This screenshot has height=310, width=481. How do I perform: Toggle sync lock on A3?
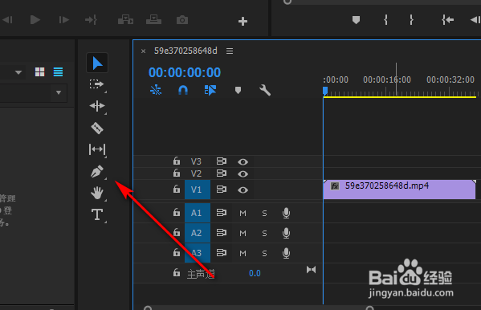coord(221,253)
